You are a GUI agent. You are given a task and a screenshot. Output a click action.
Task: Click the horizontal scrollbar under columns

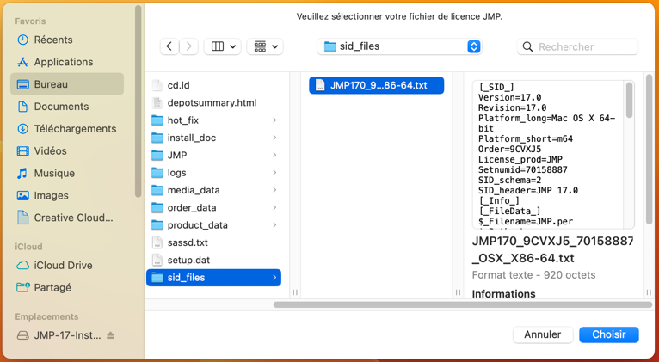click(462, 304)
